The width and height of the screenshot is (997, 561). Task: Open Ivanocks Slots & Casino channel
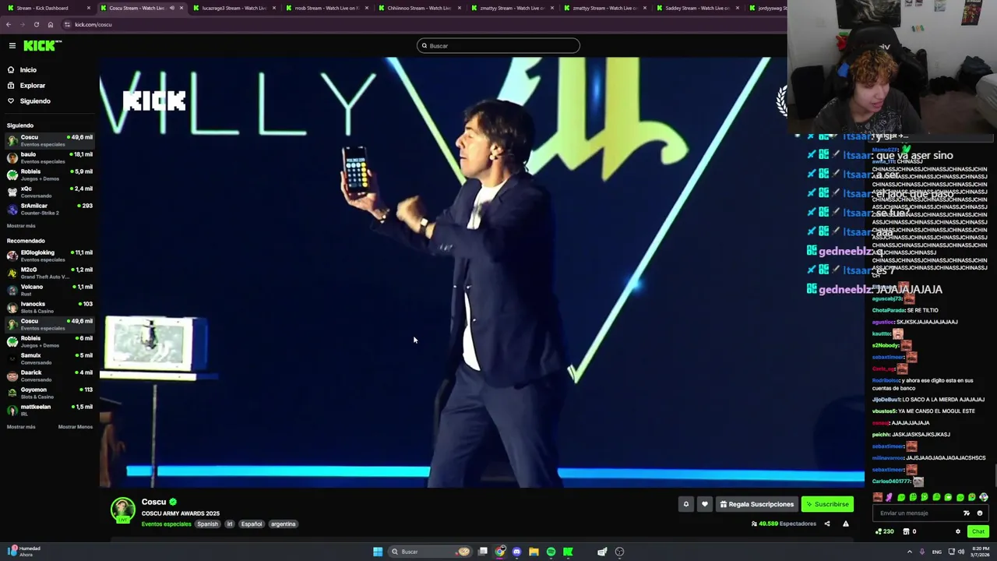point(50,307)
